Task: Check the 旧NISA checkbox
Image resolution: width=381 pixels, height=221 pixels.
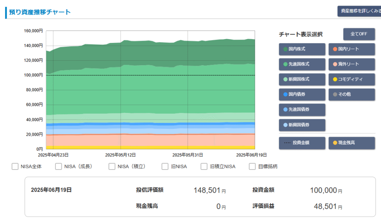Action: click(165, 167)
